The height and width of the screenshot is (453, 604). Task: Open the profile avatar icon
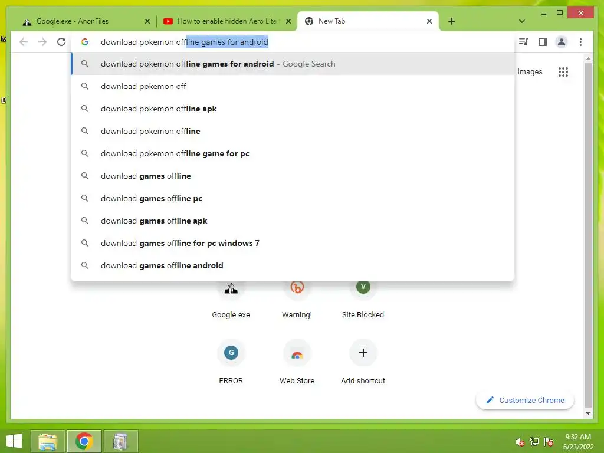[x=562, y=42]
